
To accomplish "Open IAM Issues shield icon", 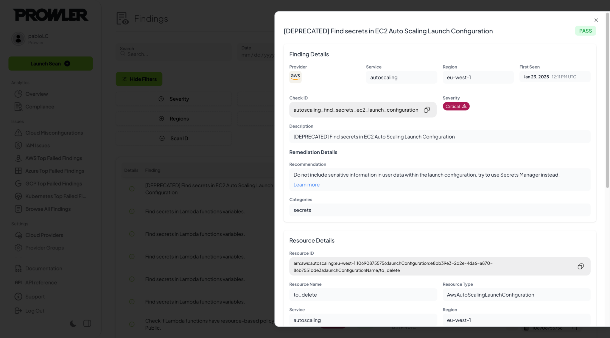I will tap(18, 146).
